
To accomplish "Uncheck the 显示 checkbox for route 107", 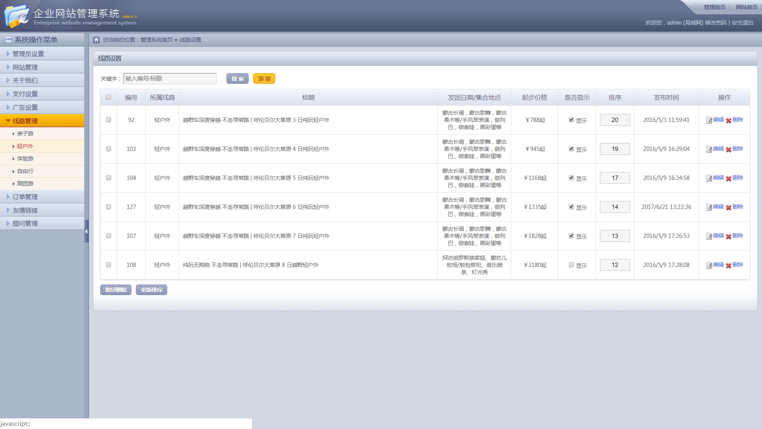I will (x=571, y=236).
